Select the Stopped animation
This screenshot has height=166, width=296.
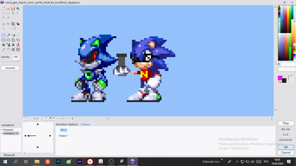[8, 130]
